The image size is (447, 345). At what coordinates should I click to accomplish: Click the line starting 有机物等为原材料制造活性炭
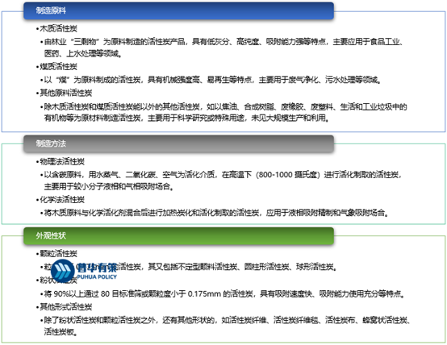186,118
